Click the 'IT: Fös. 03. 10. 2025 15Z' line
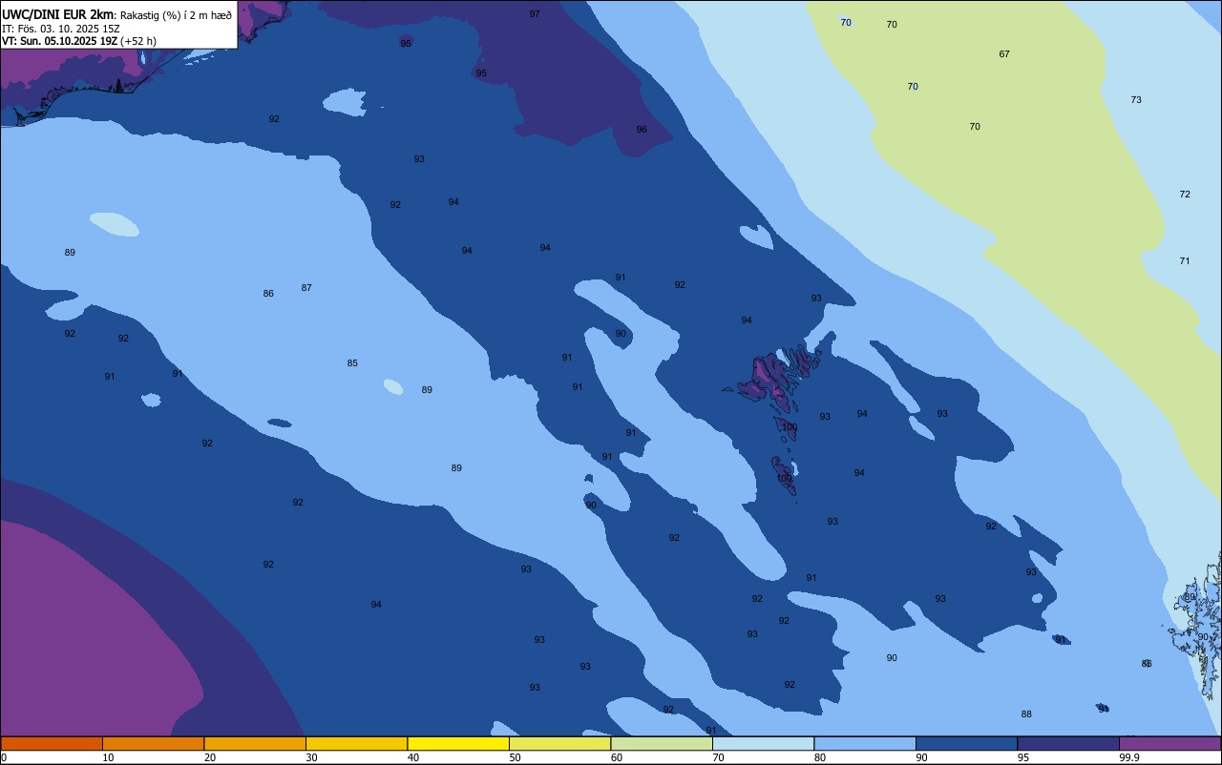This screenshot has width=1222, height=765. coord(61,29)
